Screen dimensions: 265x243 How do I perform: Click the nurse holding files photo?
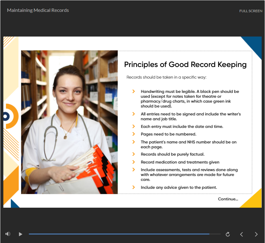pos(69,122)
